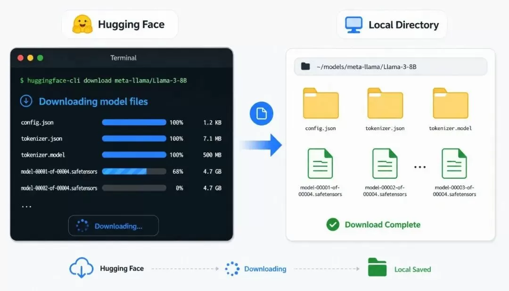Click the spinner inside Downloading button
Viewport: 509px width, 291px height.
[x=82, y=226]
